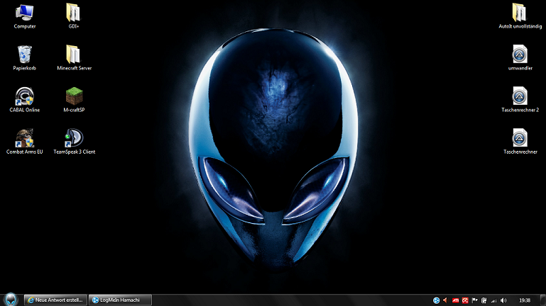The width and height of the screenshot is (546, 306).
Task: Click the ATI graphics tray icon
Action: [x=456, y=300]
